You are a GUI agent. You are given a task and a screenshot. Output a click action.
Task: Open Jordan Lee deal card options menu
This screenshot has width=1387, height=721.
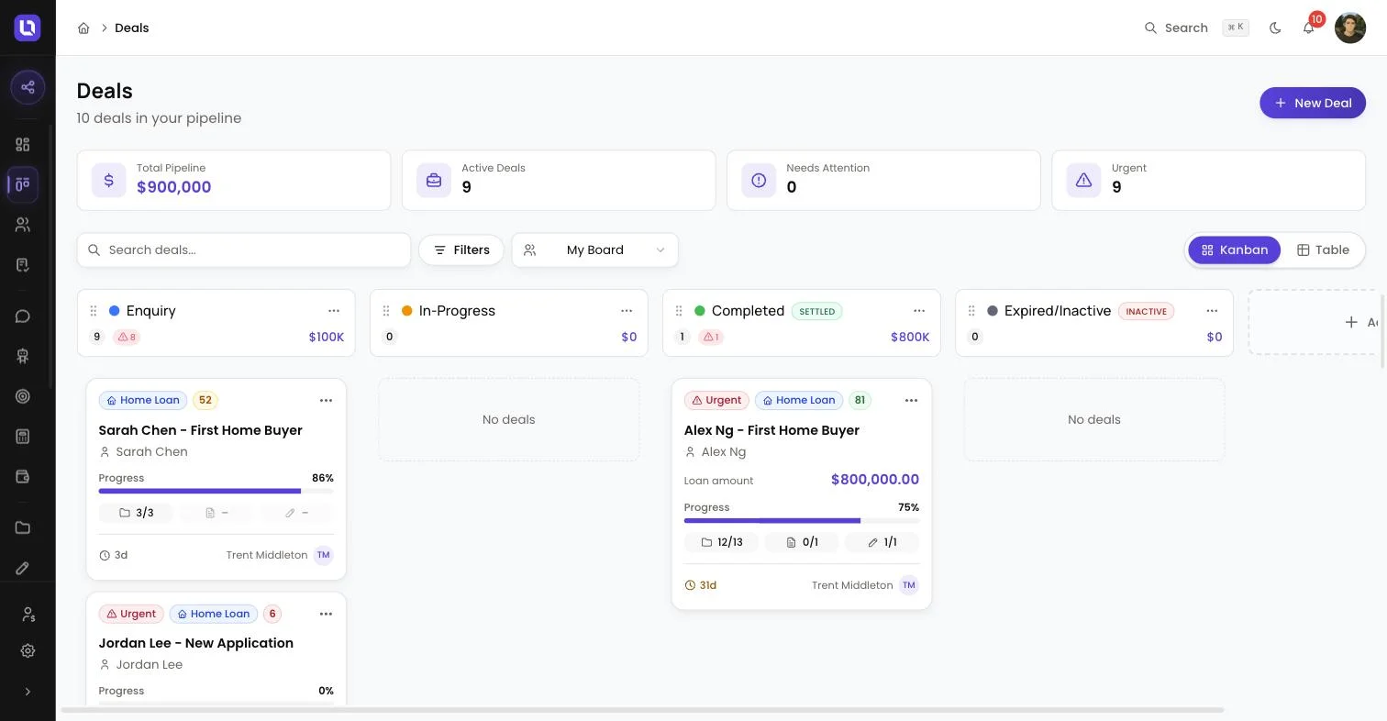pyautogui.click(x=326, y=614)
